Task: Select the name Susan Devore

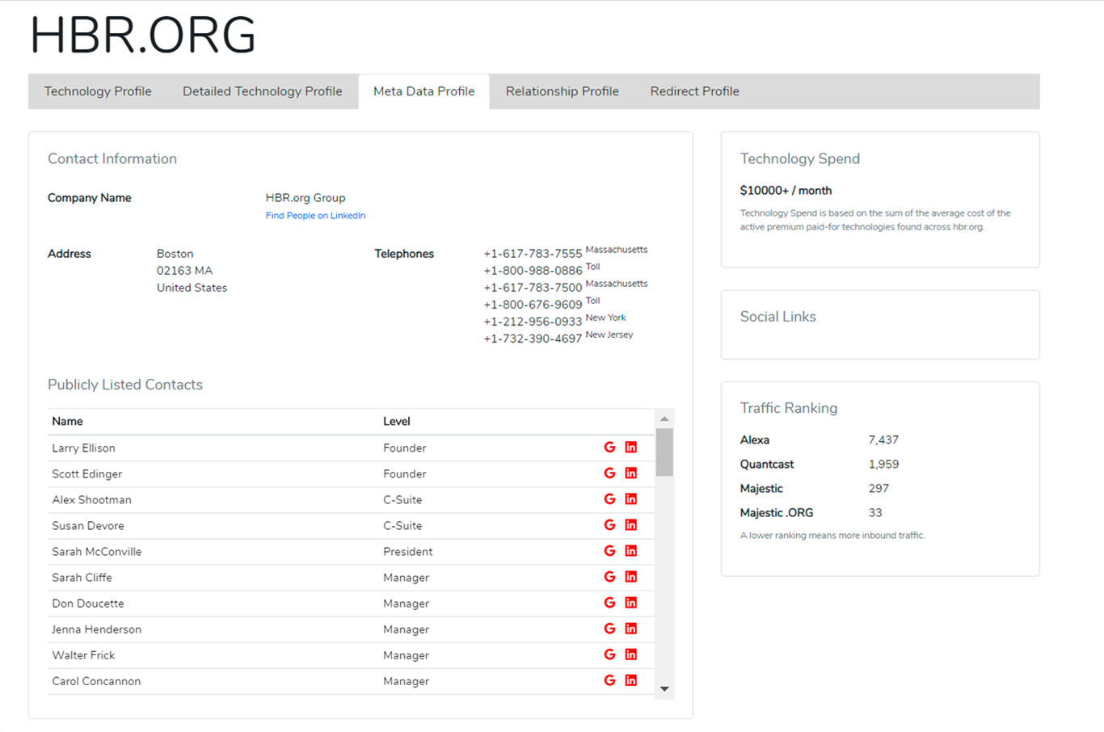Action: (88, 525)
